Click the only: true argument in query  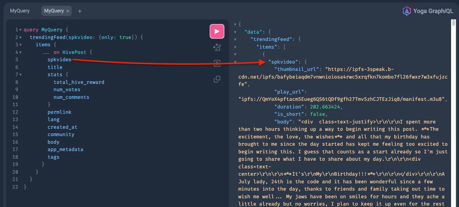(116, 37)
